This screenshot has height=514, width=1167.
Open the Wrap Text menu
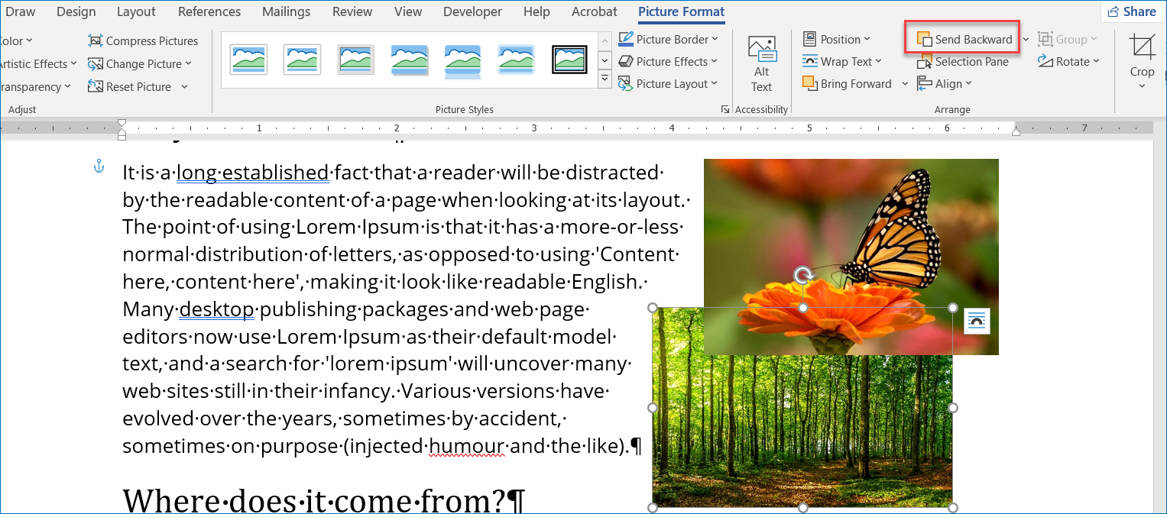tap(841, 61)
